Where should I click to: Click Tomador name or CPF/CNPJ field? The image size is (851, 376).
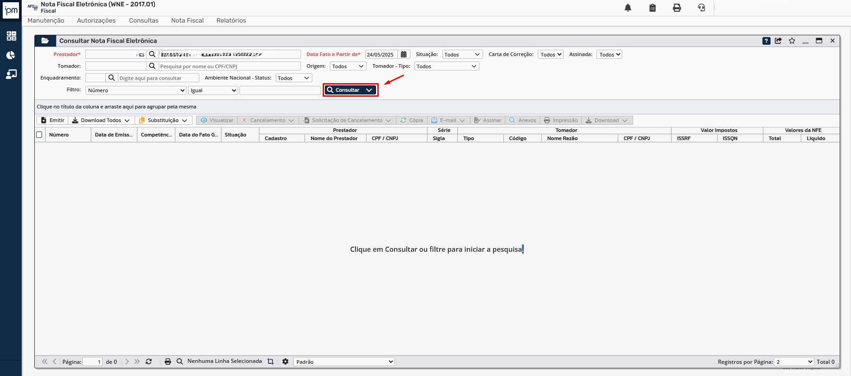[x=230, y=66]
